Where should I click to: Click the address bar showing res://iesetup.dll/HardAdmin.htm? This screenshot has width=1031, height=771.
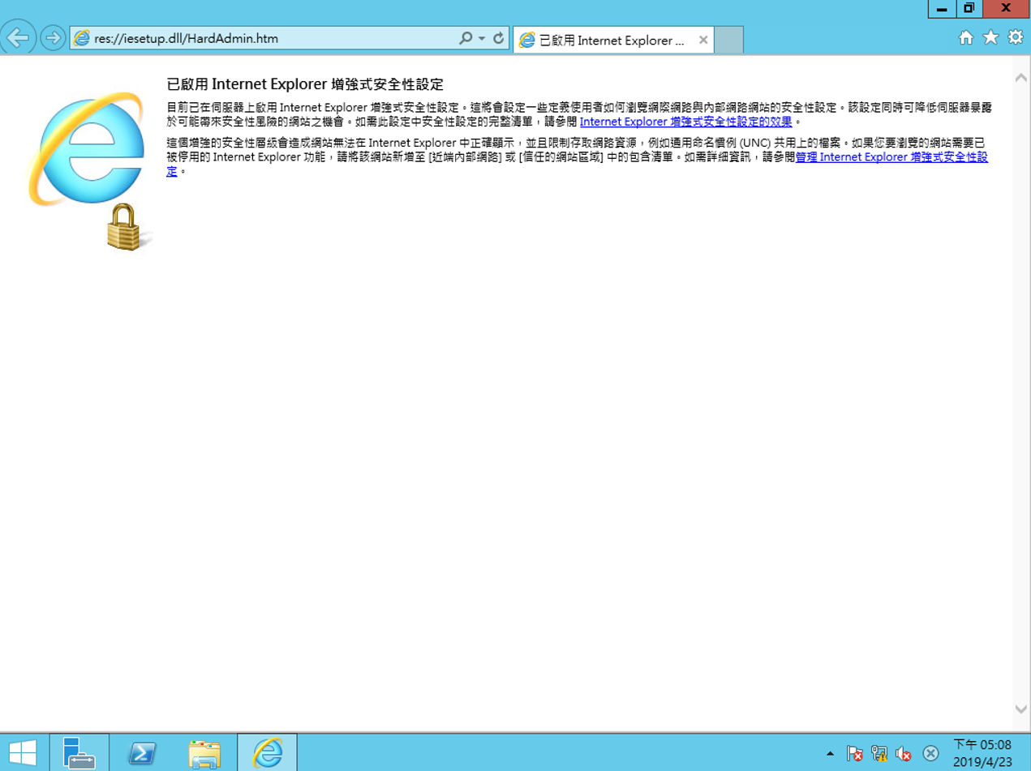coord(264,38)
